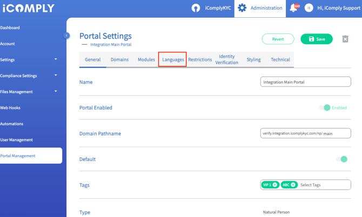Switch to the Languages tab
The height and width of the screenshot is (217, 362).
173,60
